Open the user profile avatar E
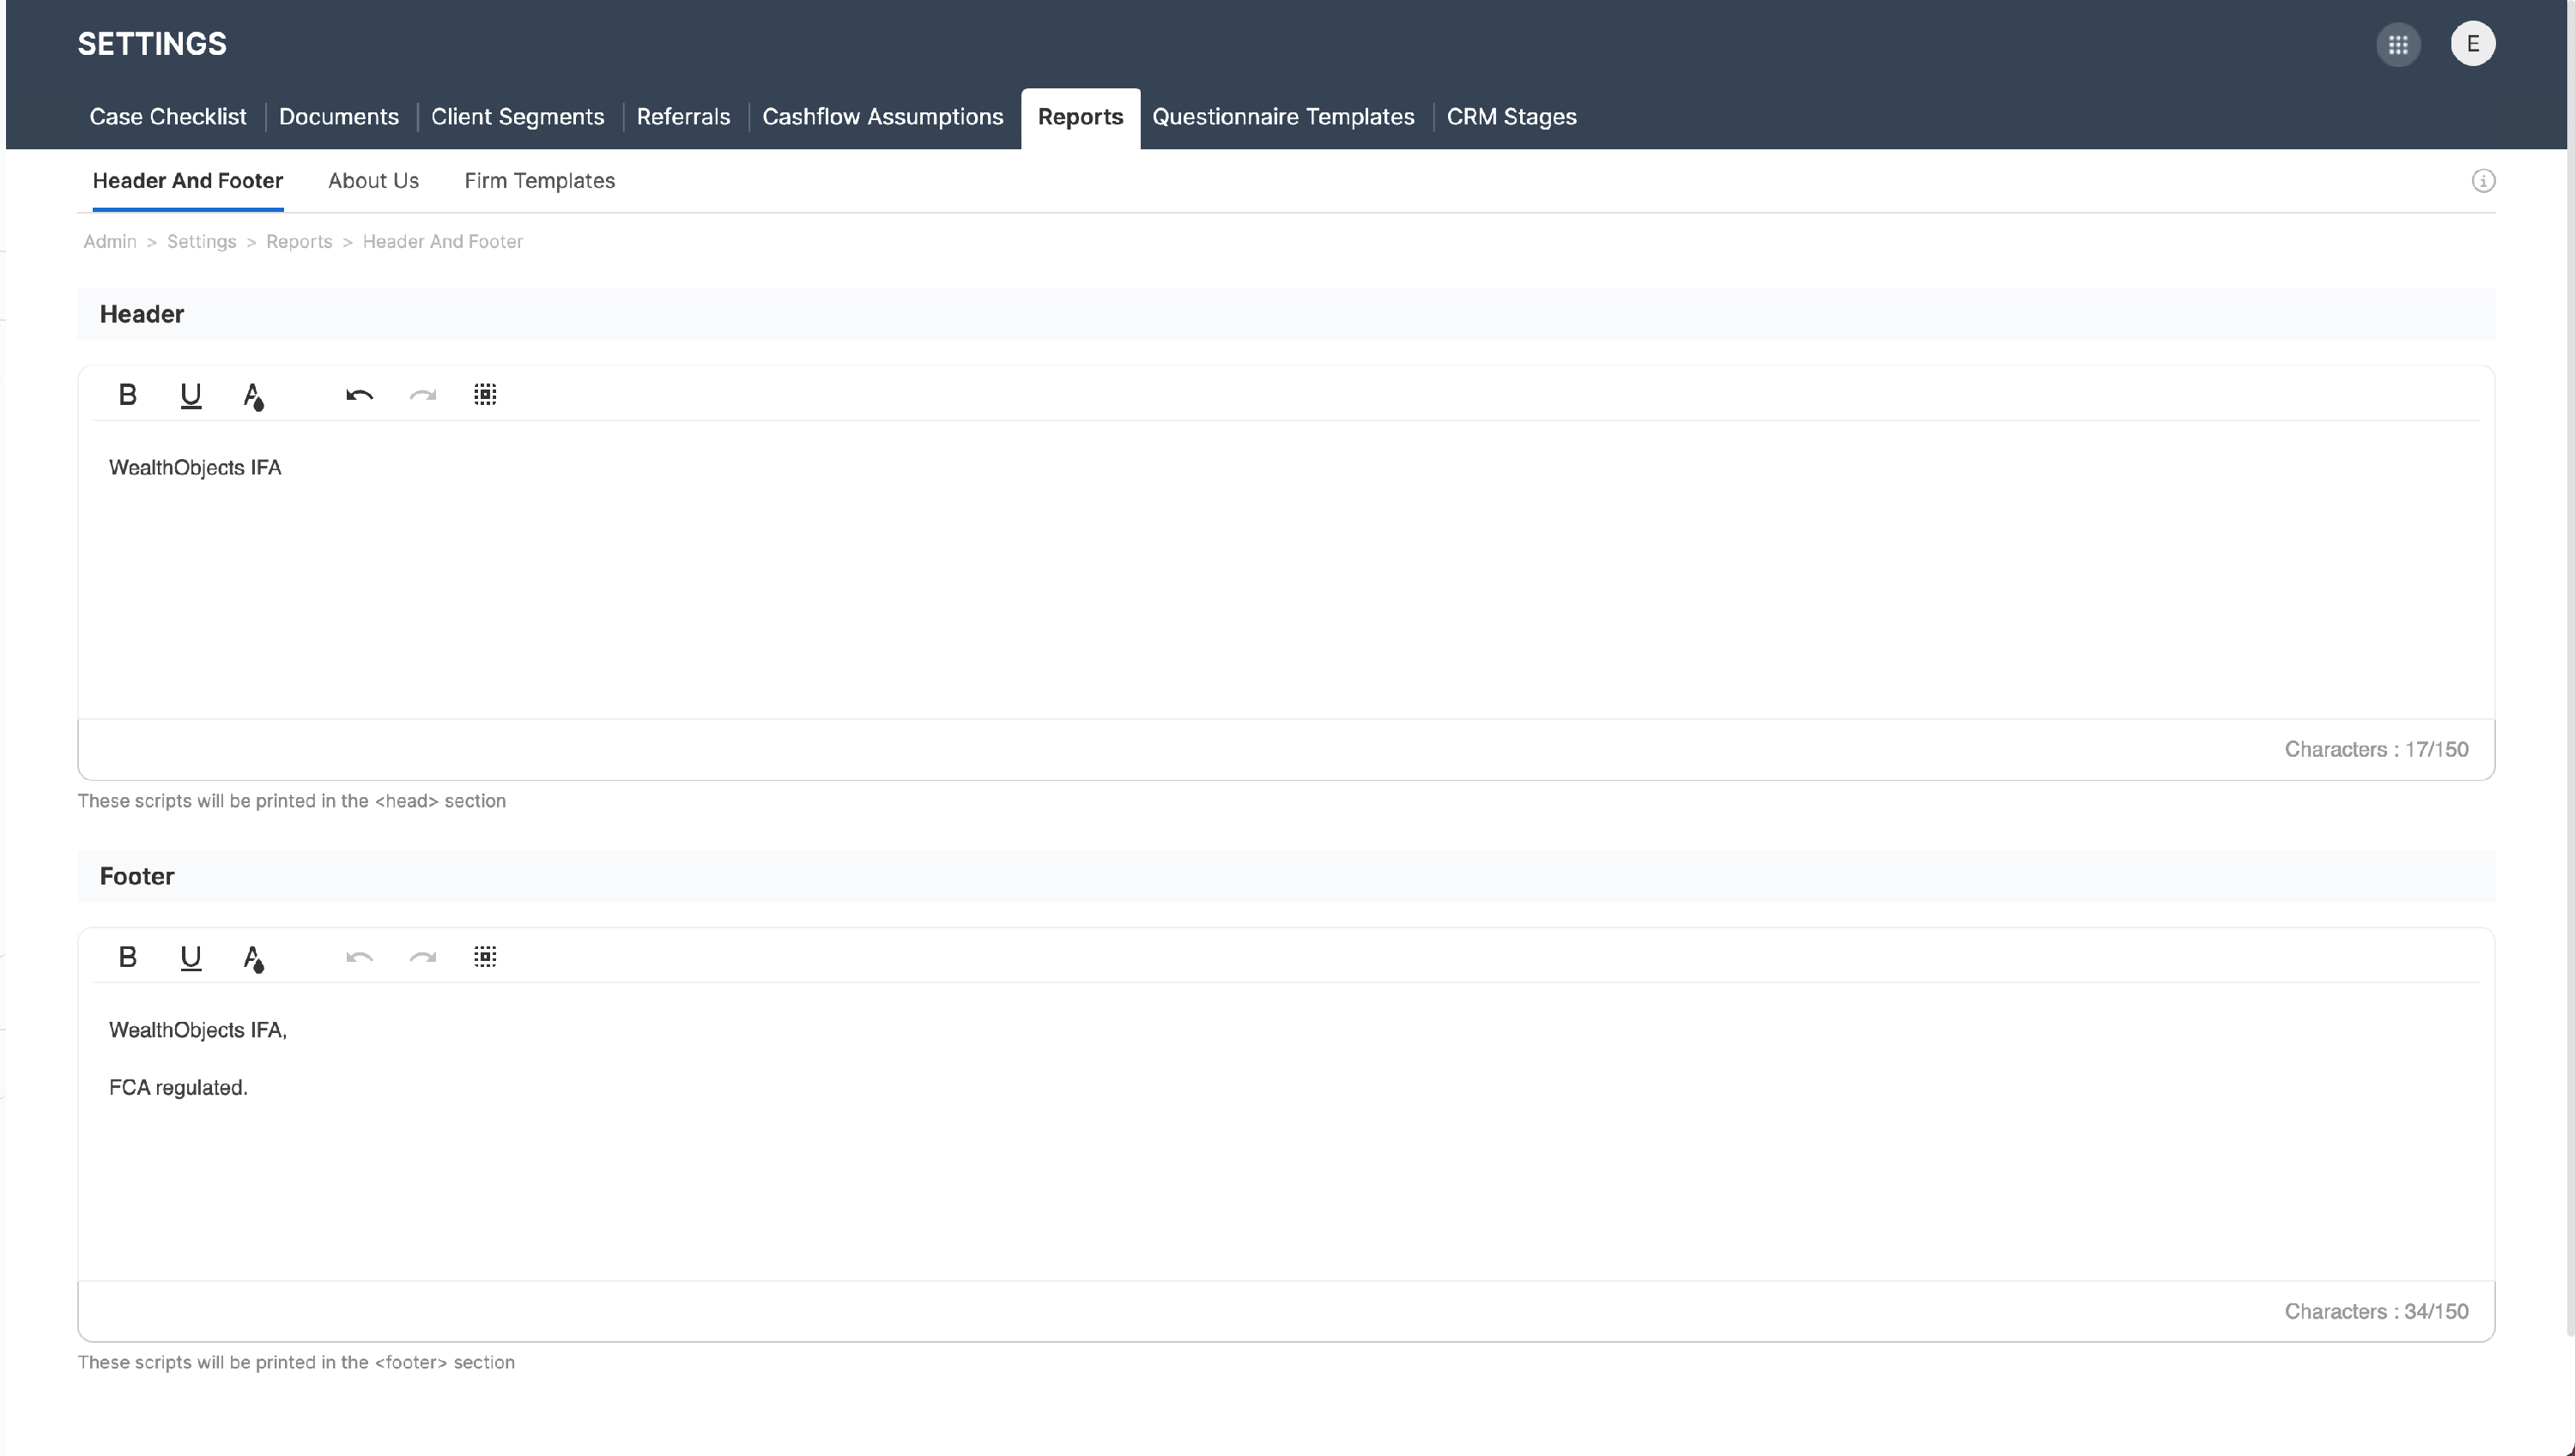 click(2473, 44)
